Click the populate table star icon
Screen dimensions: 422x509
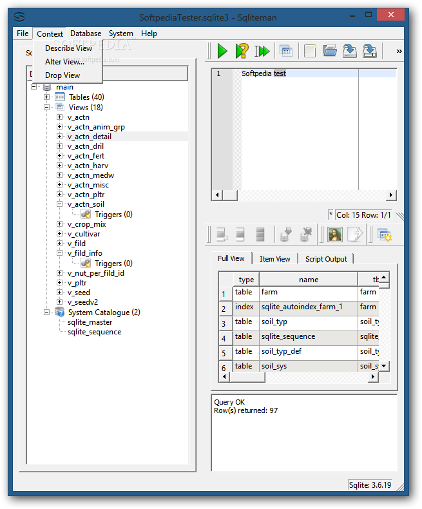(x=385, y=235)
